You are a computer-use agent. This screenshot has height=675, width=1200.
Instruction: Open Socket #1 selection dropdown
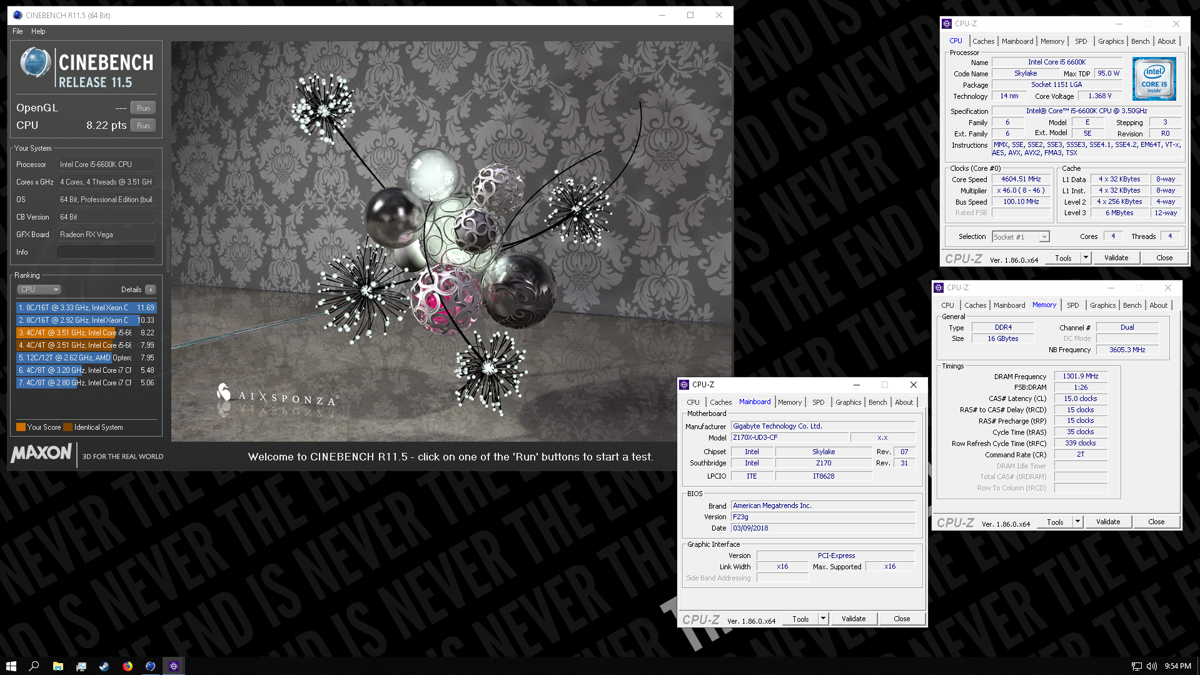(1021, 237)
